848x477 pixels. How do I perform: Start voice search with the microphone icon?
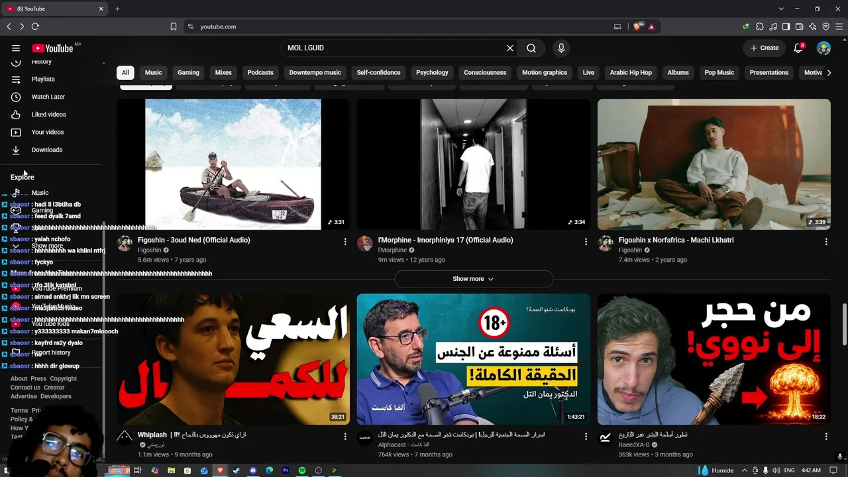(x=561, y=48)
